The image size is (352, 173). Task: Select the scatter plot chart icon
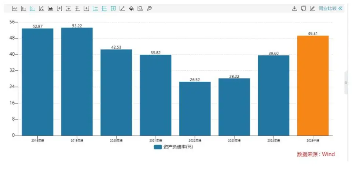[x=41, y=8]
